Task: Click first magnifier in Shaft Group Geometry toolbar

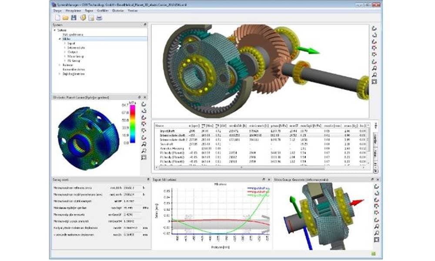Action: pyautogui.click(x=376, y=226)
